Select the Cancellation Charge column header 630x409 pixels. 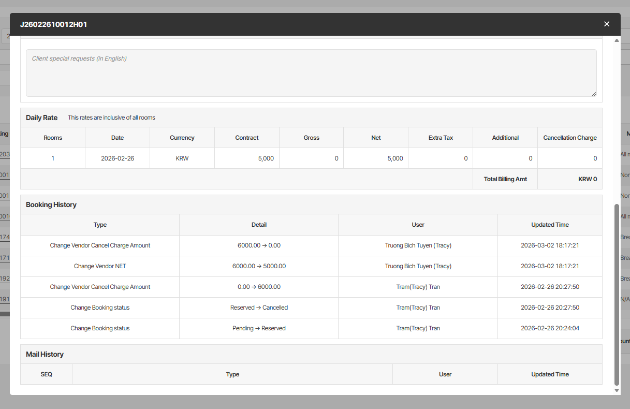[x=570, y=138]
